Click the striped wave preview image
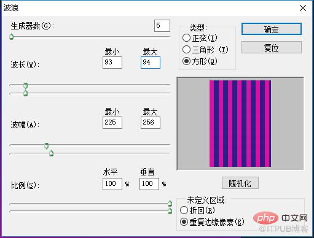The width and height of the screenshot is (314, 238). tap(240, 123)
